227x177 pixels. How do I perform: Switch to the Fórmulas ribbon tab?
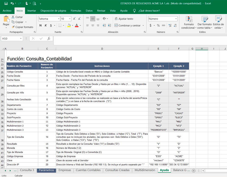pos(76,11)
